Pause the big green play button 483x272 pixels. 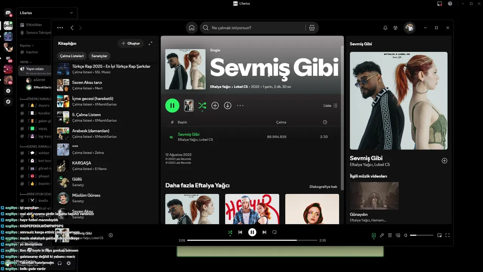point(172,106)
